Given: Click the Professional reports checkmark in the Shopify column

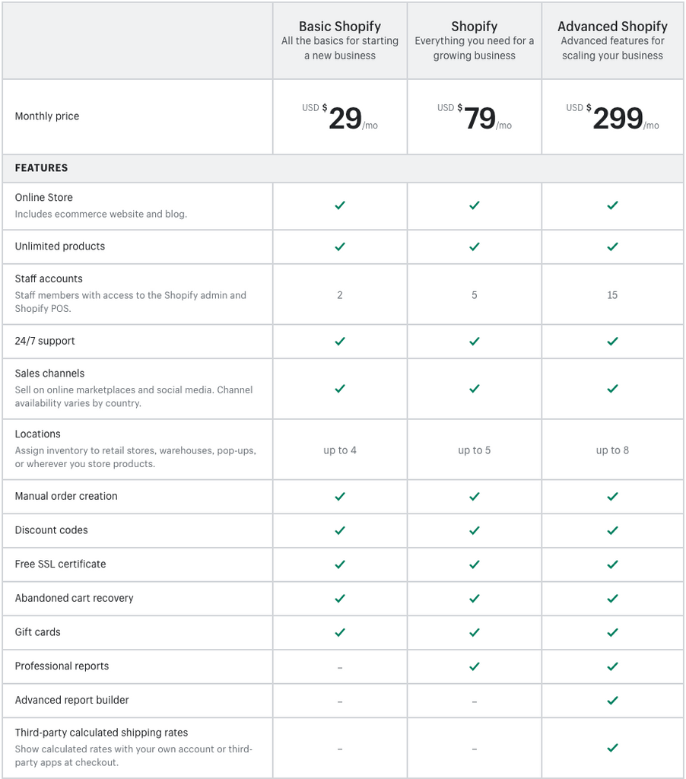Looking at the screenshot, I should click(x=475, y=666).
